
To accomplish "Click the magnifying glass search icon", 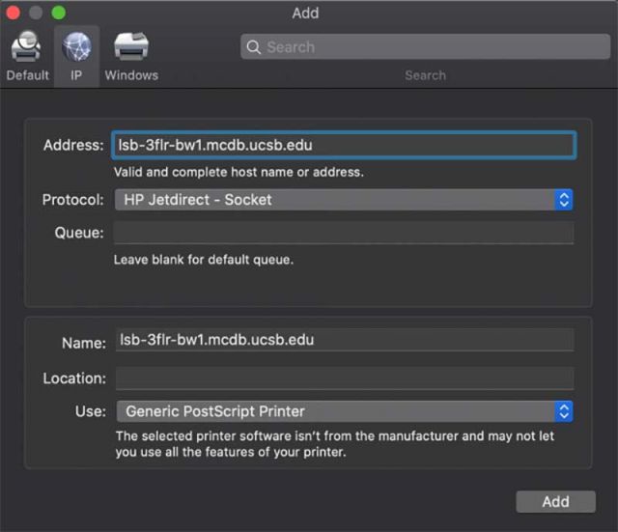I will pyautogui.click(x=253, y=47).
